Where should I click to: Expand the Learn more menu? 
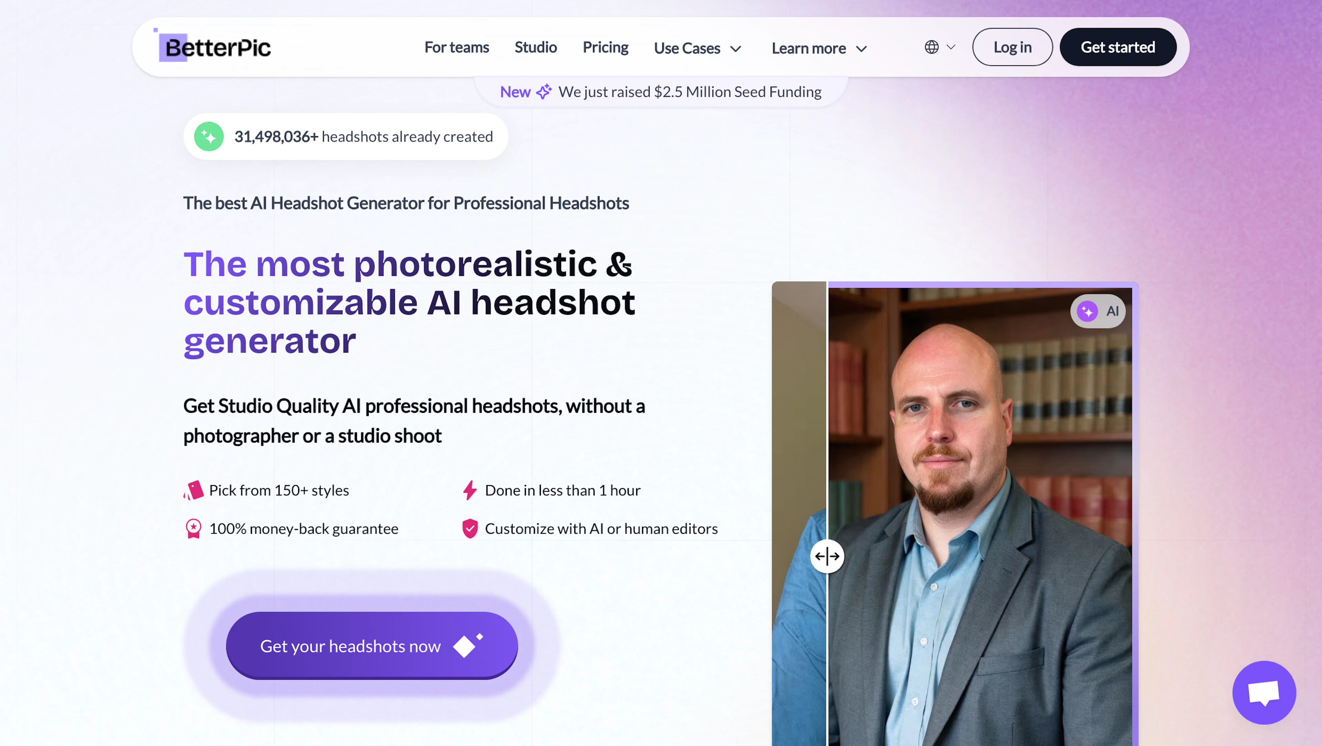pos(819,48)
